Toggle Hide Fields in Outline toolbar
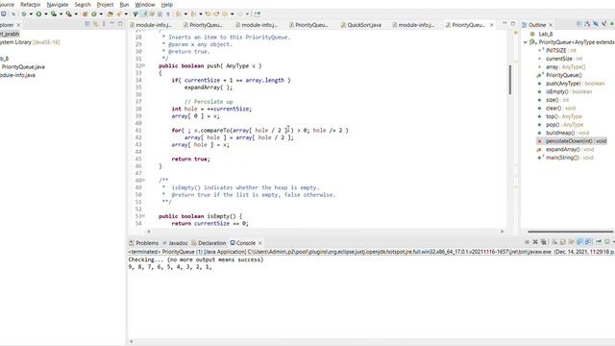This screenshot has width=615, height=346. [x=596, y=24]
